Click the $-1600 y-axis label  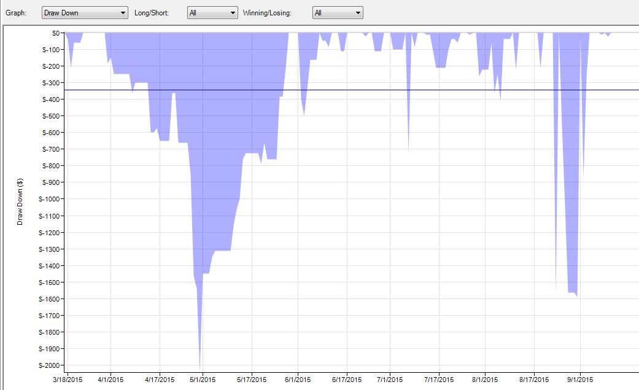[49, 299]
